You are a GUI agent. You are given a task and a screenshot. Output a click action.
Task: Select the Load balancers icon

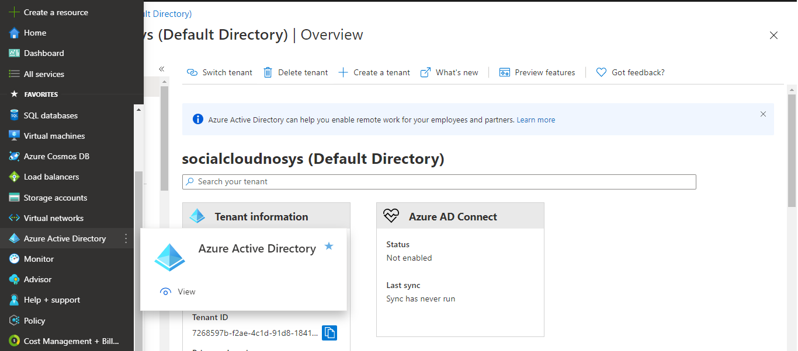(14, 177)
